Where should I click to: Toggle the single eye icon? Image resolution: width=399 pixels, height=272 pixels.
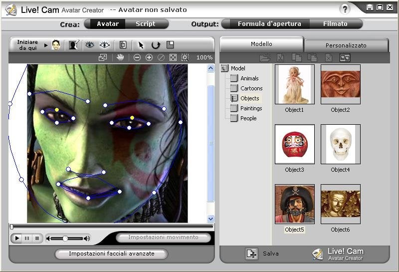(90, 45)
